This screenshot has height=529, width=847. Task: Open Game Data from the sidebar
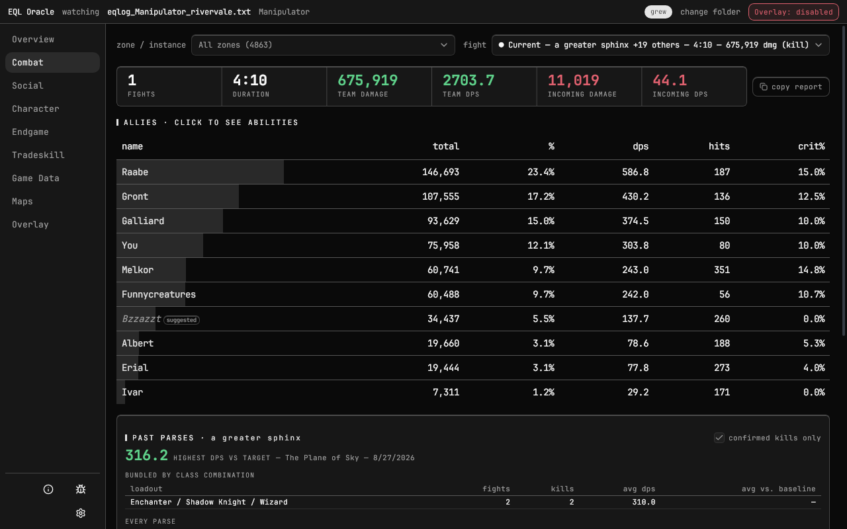point(52,178)
